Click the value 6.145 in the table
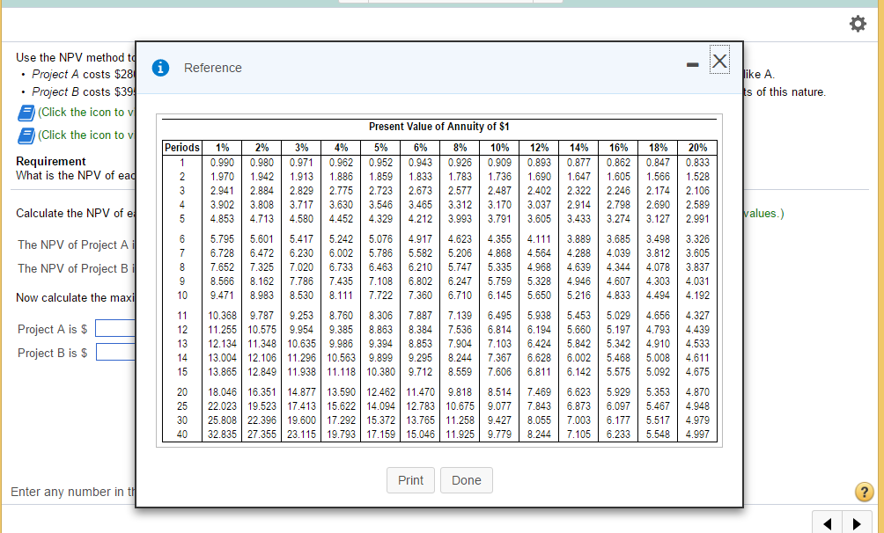This screenshot has width=884, height=533. point(499,296)
